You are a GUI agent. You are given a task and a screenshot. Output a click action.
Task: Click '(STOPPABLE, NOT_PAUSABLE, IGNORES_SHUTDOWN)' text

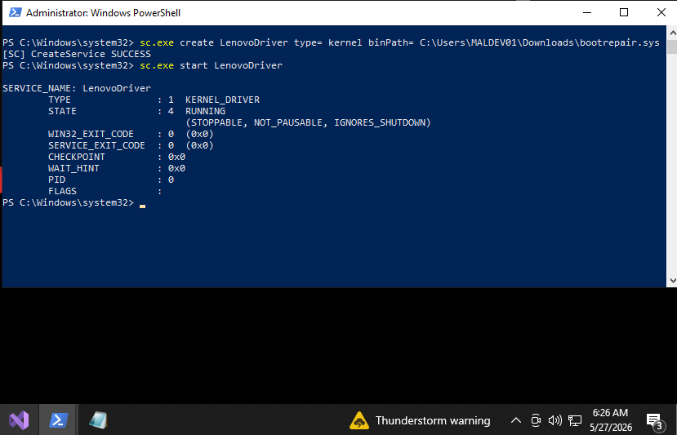click(x=308, y=122)
